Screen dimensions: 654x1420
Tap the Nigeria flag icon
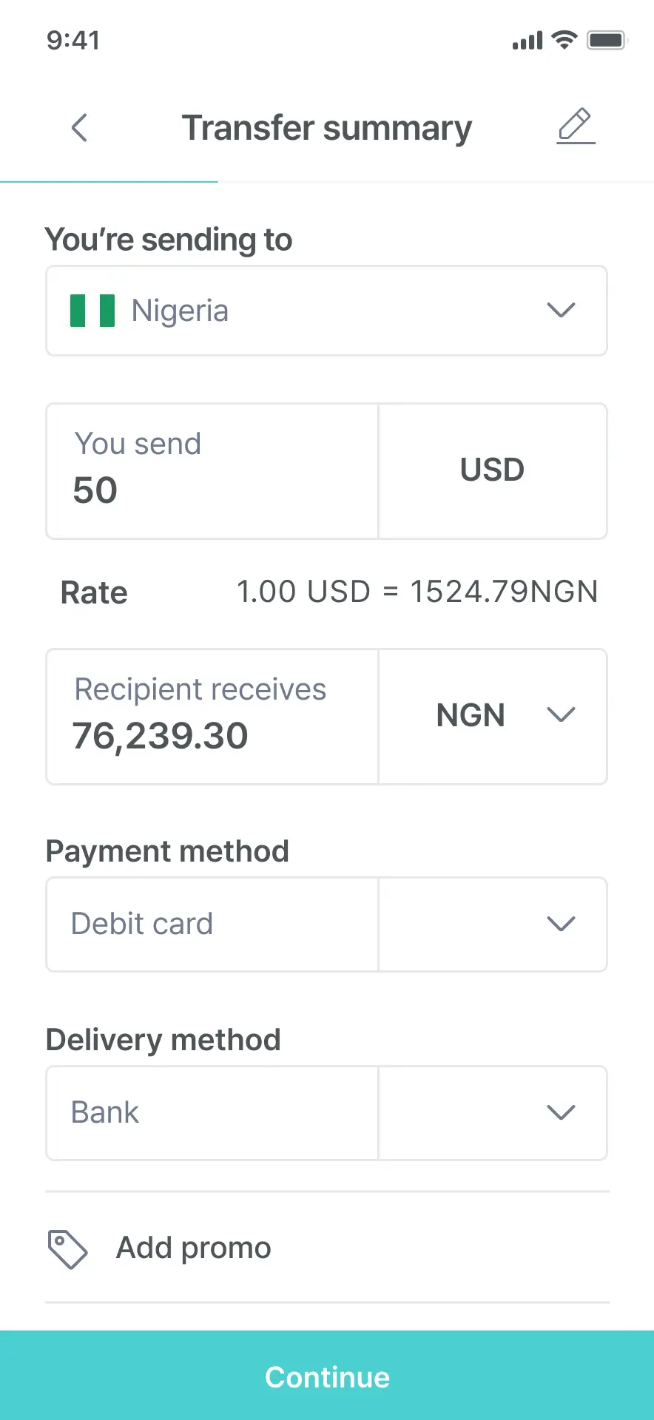tap(92, 311)
